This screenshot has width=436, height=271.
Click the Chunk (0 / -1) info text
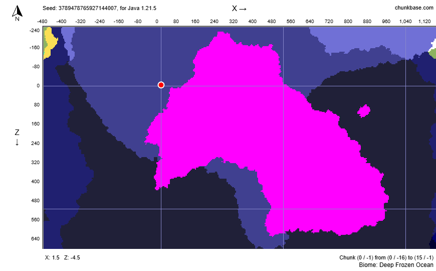[386, 257]
